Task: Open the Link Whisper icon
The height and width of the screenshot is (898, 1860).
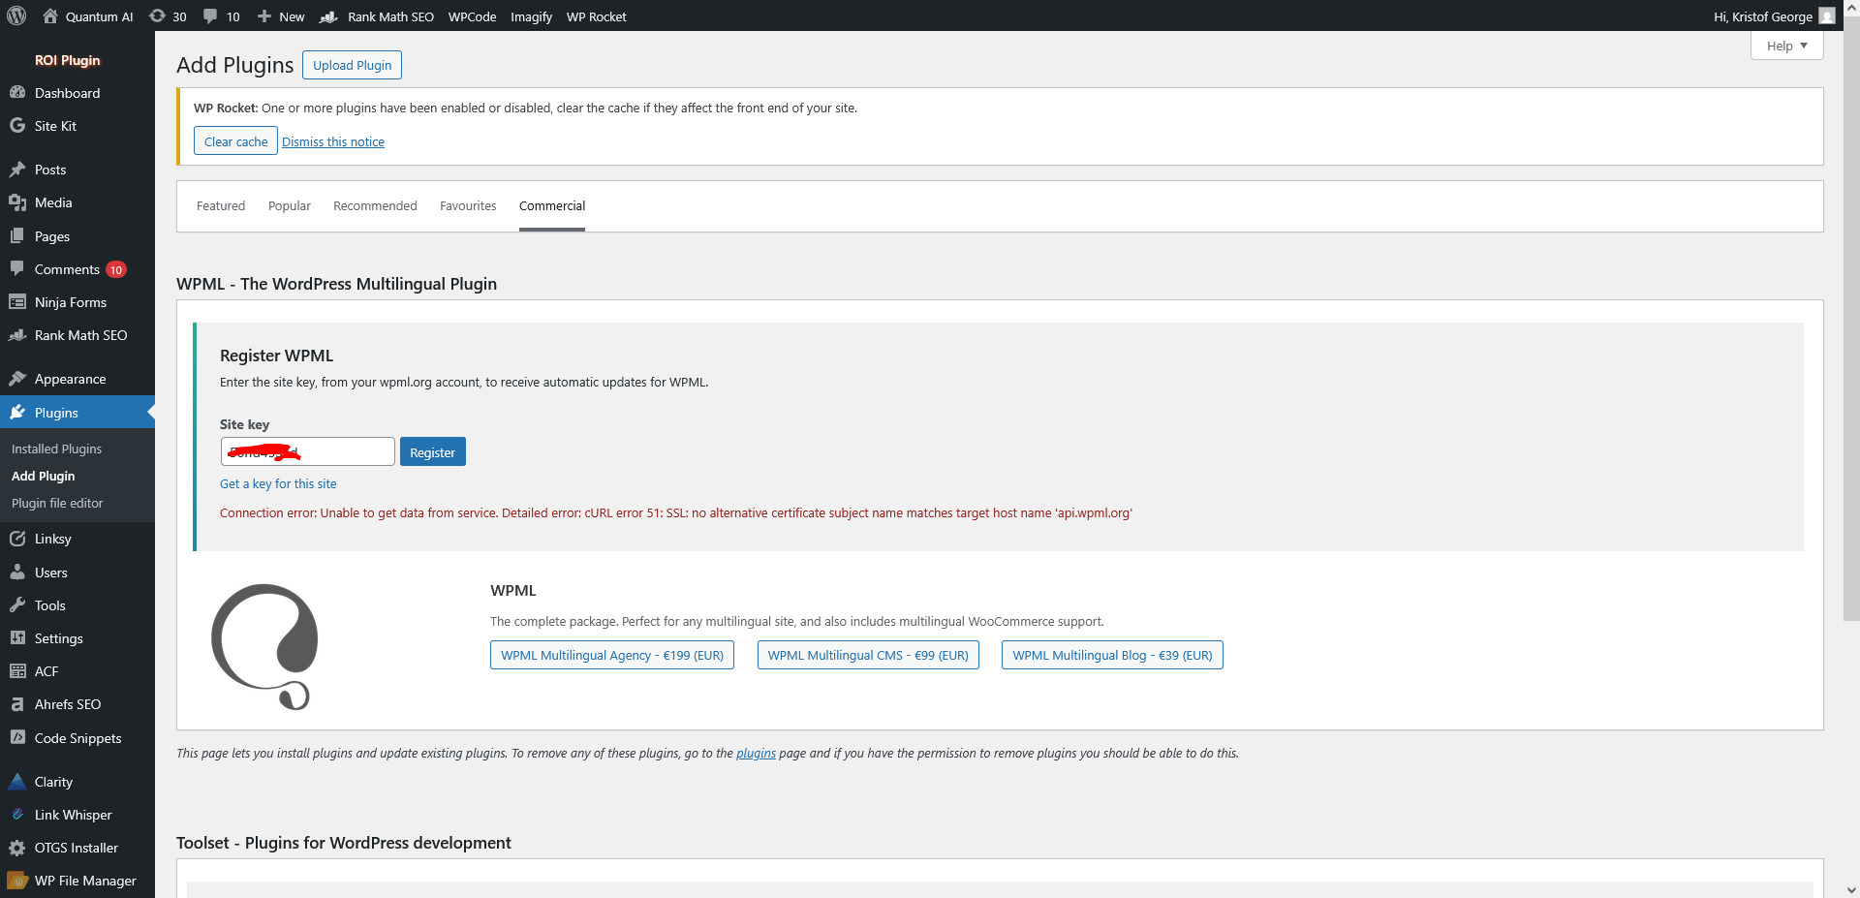Action: tap(17, 815)
